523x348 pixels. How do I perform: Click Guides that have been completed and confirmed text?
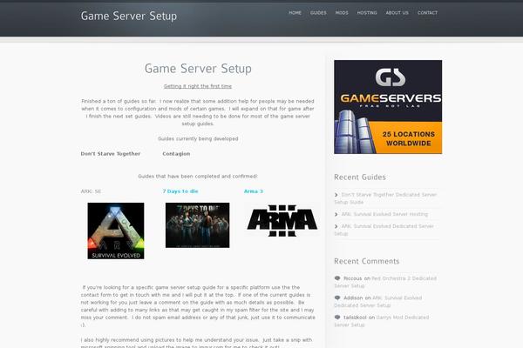[198, 176]
